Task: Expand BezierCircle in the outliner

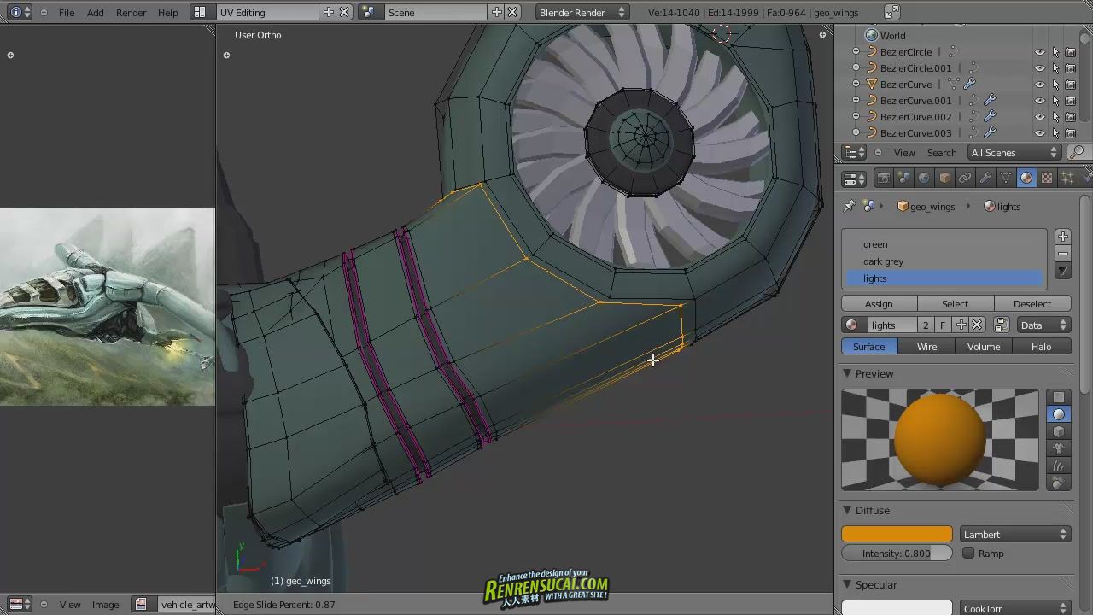Action: (856, 52)
